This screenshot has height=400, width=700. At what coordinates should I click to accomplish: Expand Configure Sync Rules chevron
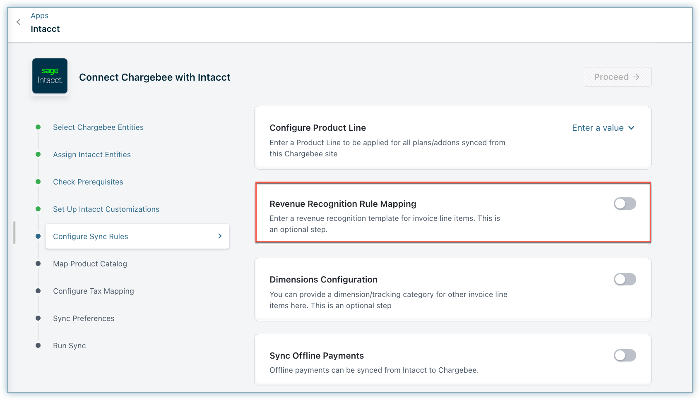(x=220, y=236)
